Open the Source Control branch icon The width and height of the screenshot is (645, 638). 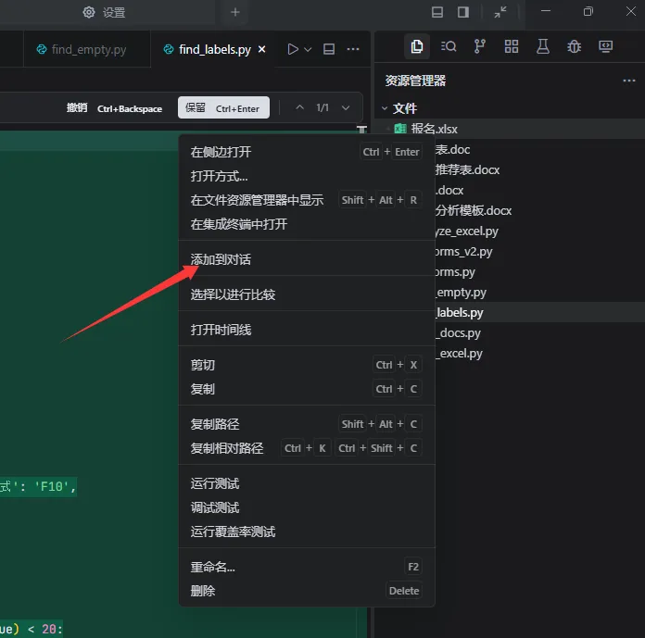[x=480, y=46]
